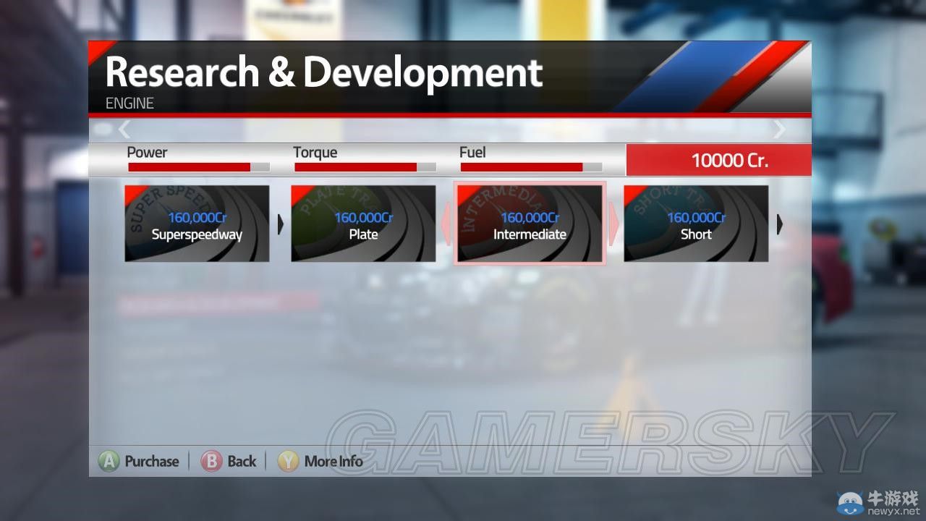Click the Fuel label text
The height and width of the screenshot is (521, 926).
point(472,152)
